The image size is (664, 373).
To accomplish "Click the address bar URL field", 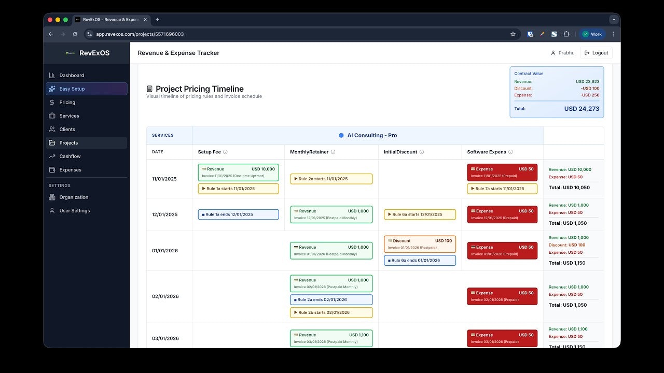I will (301, 34).
